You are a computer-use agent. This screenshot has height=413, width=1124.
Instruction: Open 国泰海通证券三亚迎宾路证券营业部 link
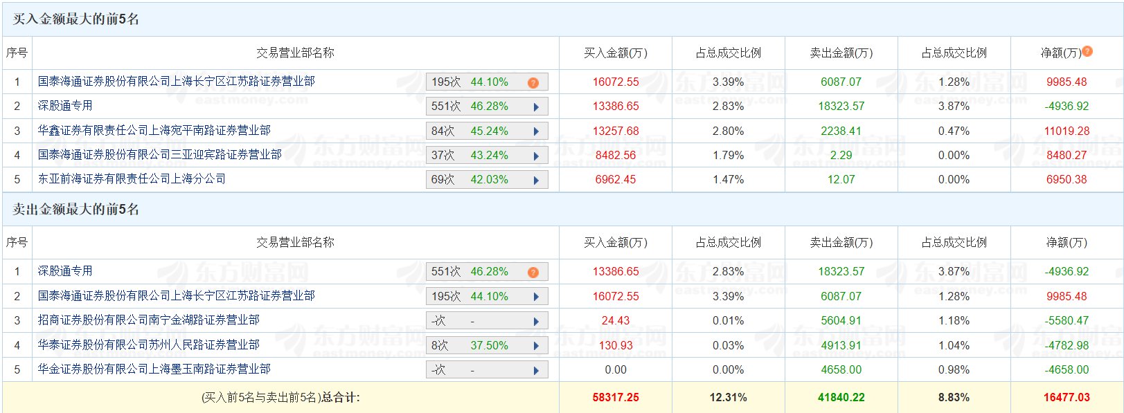(x=159, y=155)
